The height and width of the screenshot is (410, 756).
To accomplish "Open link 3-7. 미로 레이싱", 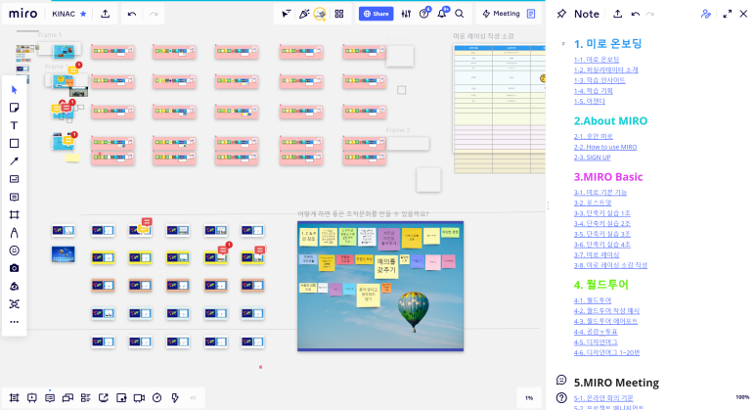I will pyautogui.click(x=597, y=254).
